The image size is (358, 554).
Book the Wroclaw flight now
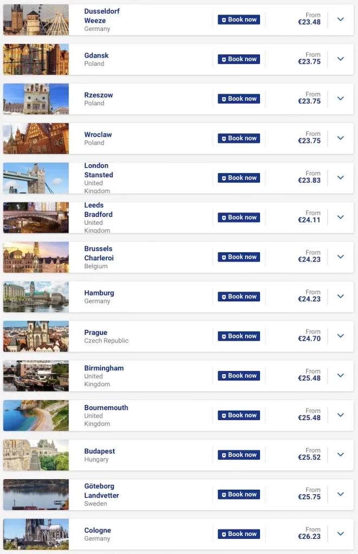click(x=239, y=138)
